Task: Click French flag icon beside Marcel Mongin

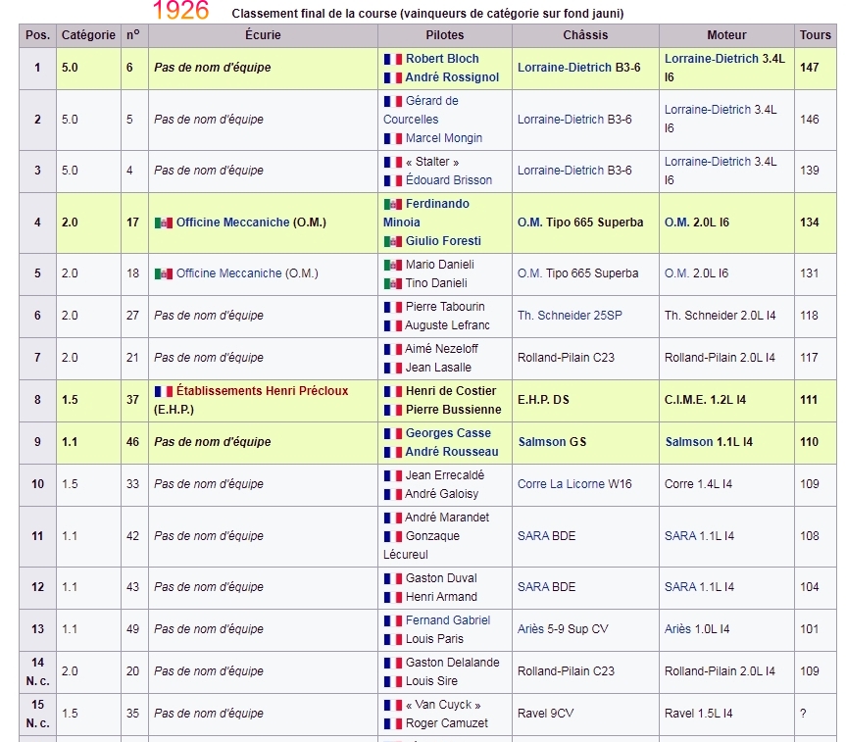Action: [x=393, y=138]
